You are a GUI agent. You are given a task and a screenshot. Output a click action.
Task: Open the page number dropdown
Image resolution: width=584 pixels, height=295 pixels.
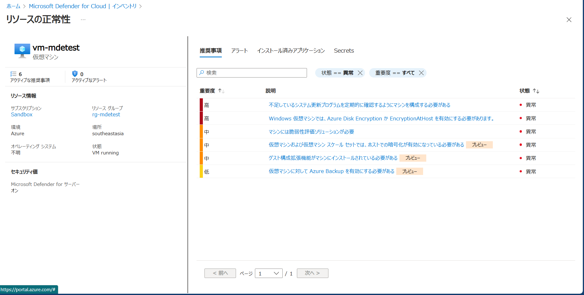(268, 273)
